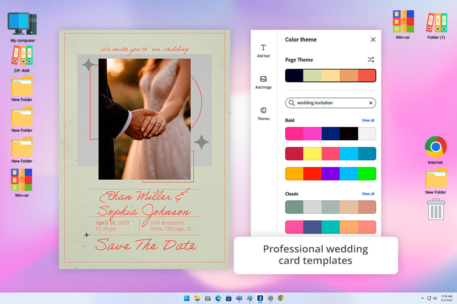This screenshot has height=304, width=457.
Task: Apply Bold palette with orange, purple, green
Action: pos(331,174)
